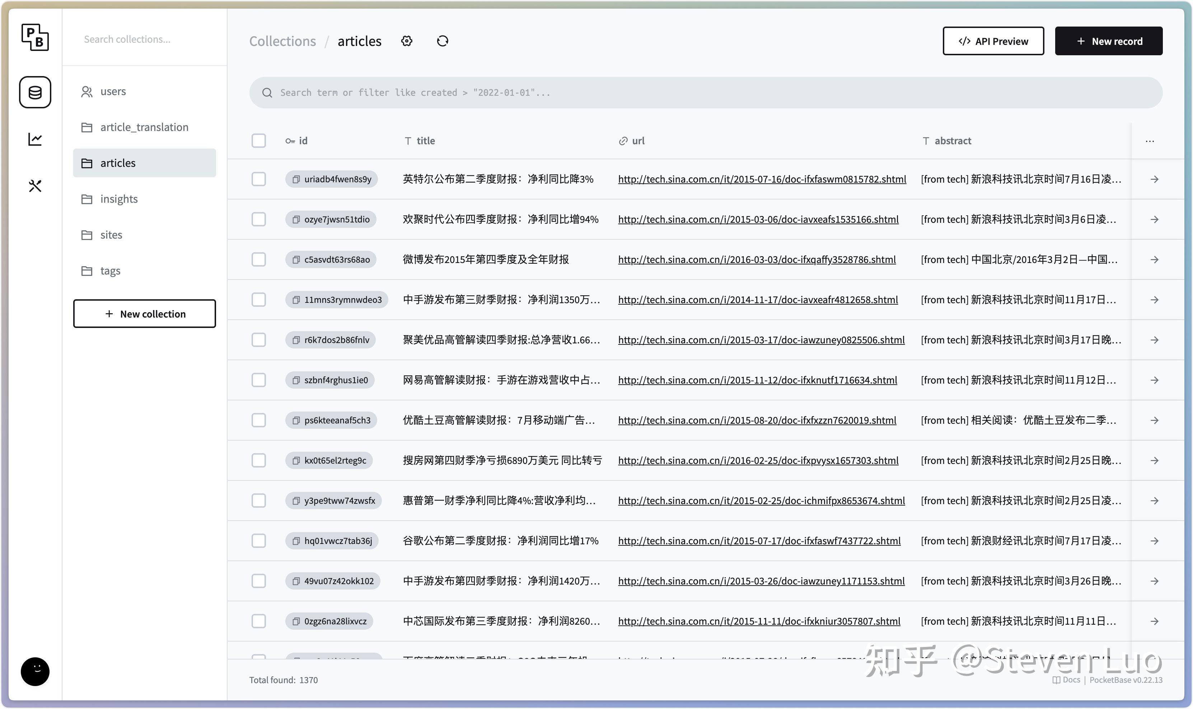Open the 搜房网 record using its row arrow

click(x=1154, y=460)
